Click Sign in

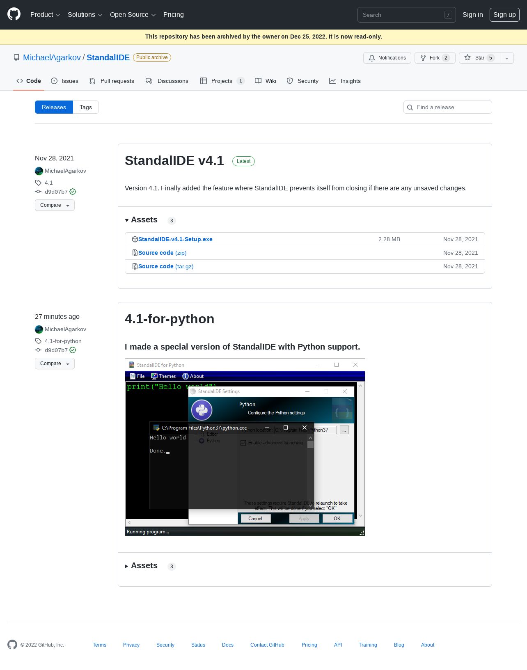point(472,15)
